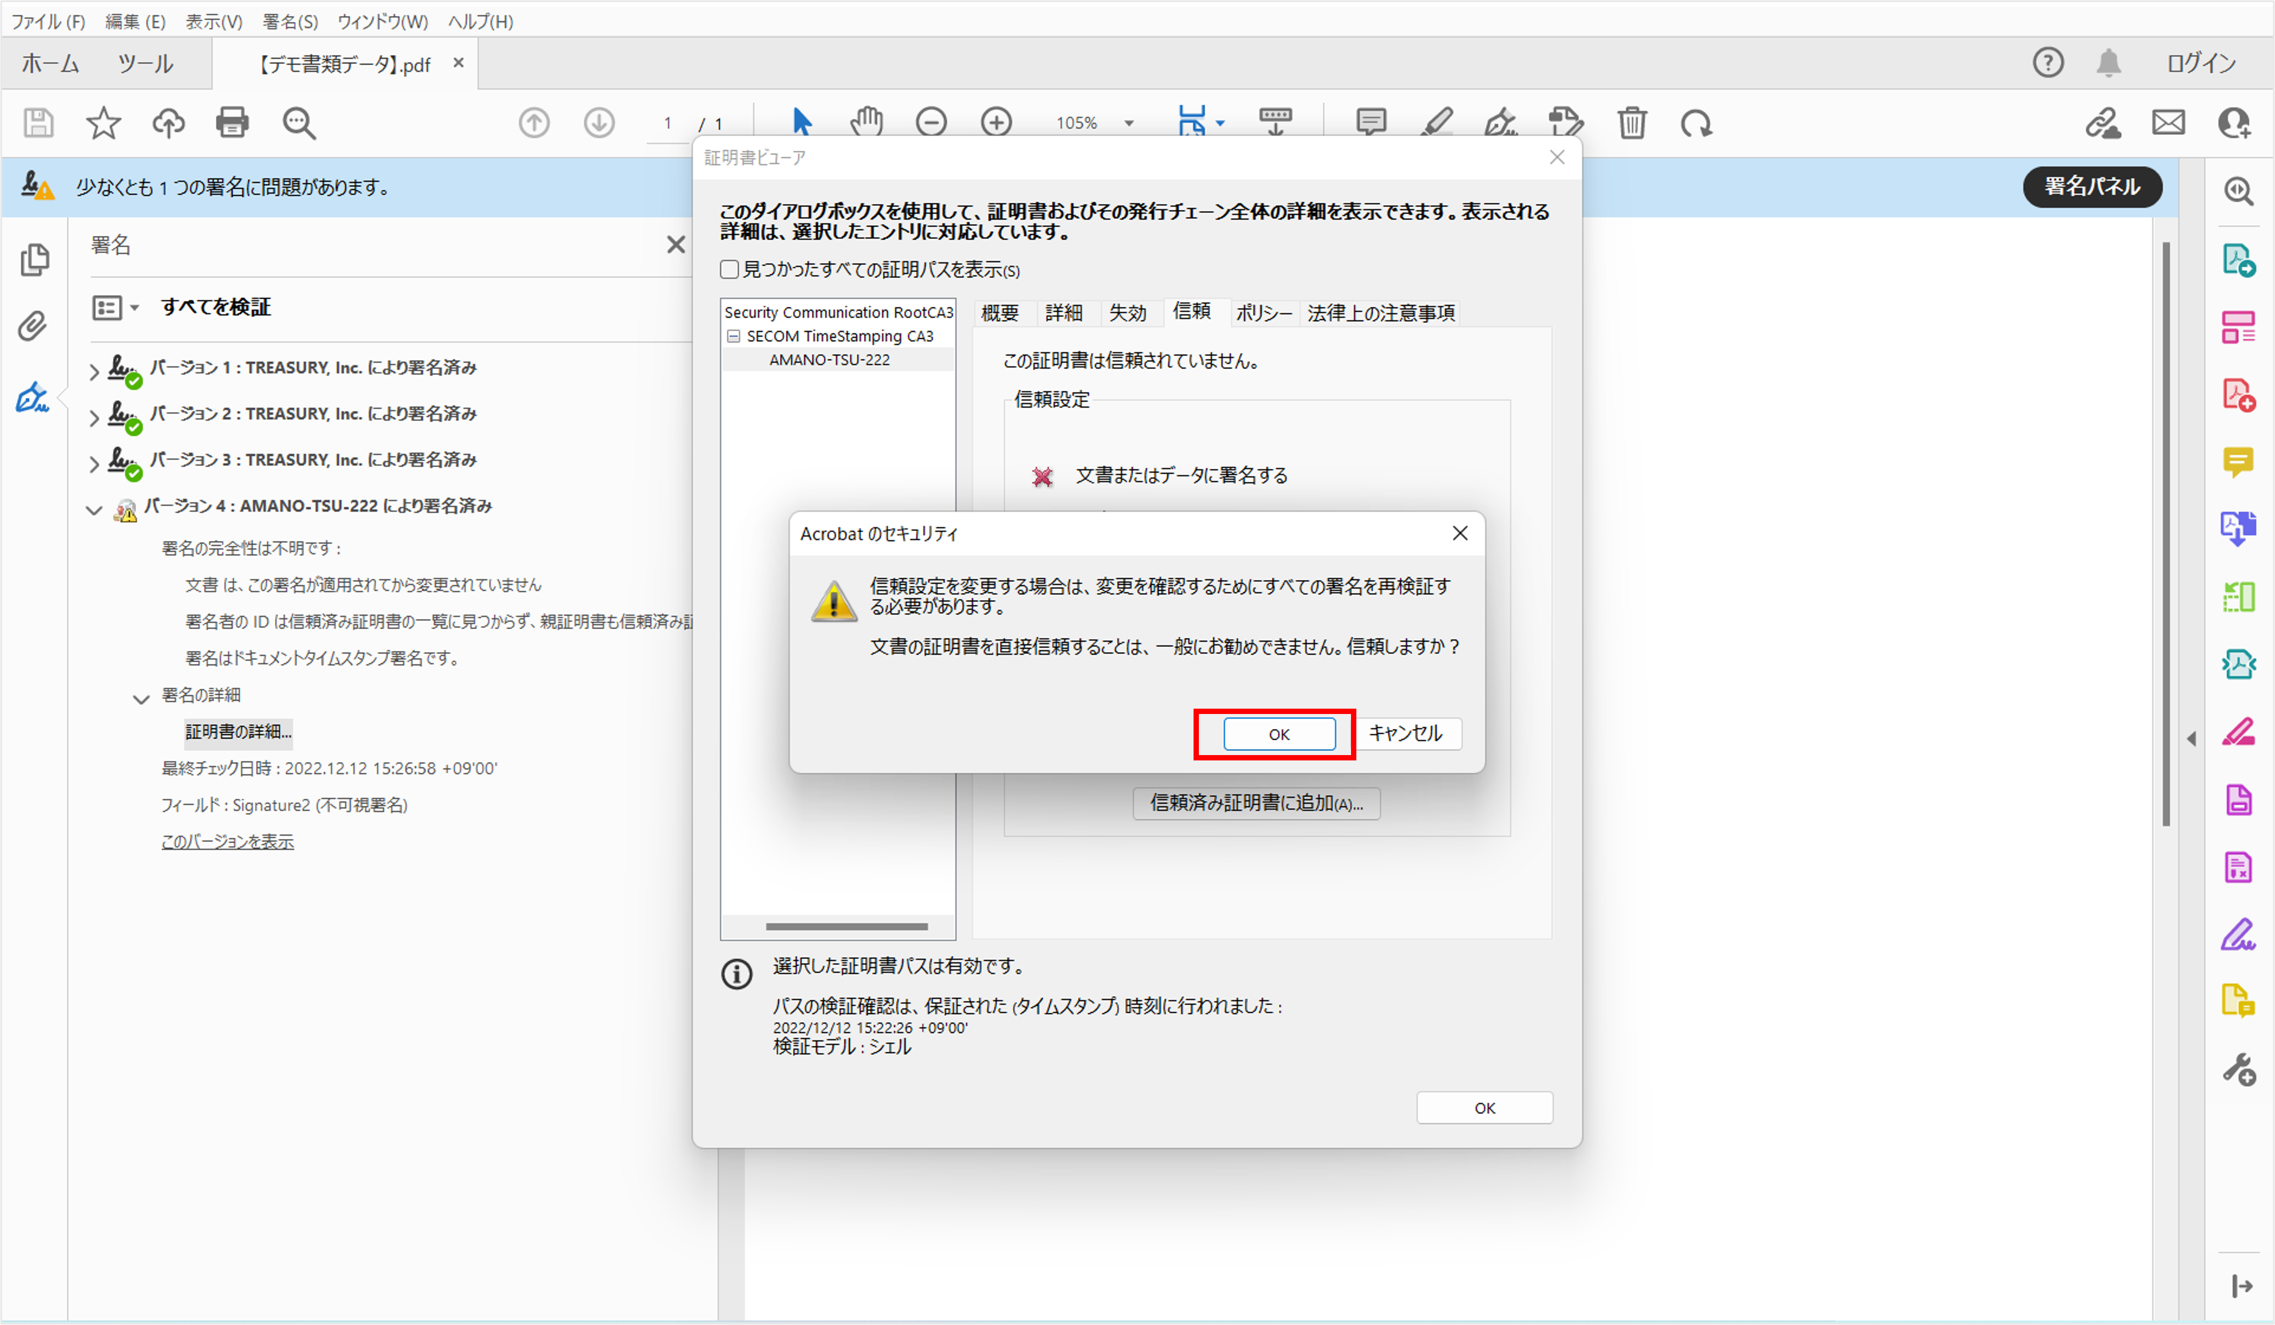
Task: Collapse the バージョン 4 signature entry
Action: [x=94, y=510]
